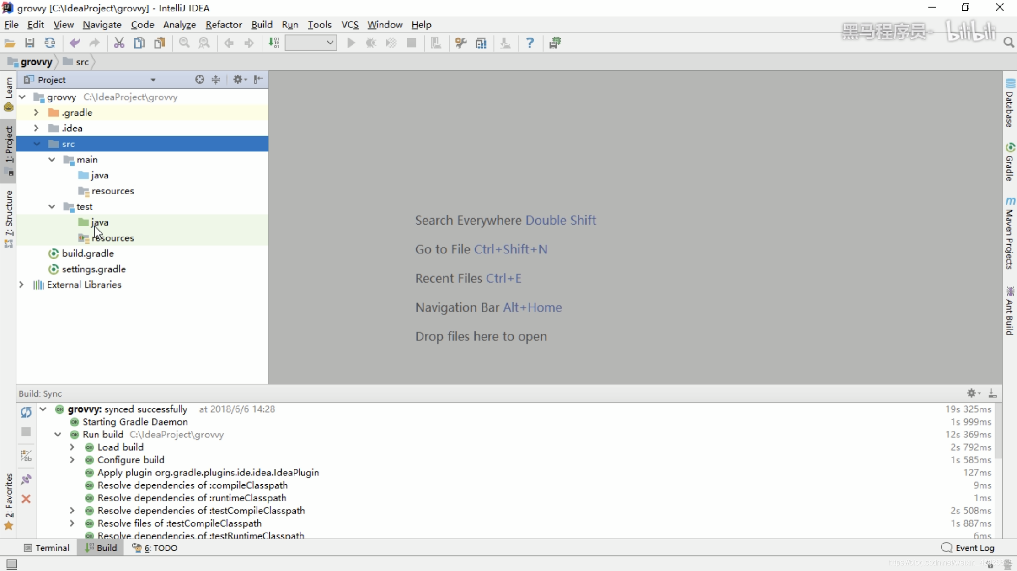Toggle the Gradle side tool window
Viewport: 1017px width, 571px height.
(1010, 162)
